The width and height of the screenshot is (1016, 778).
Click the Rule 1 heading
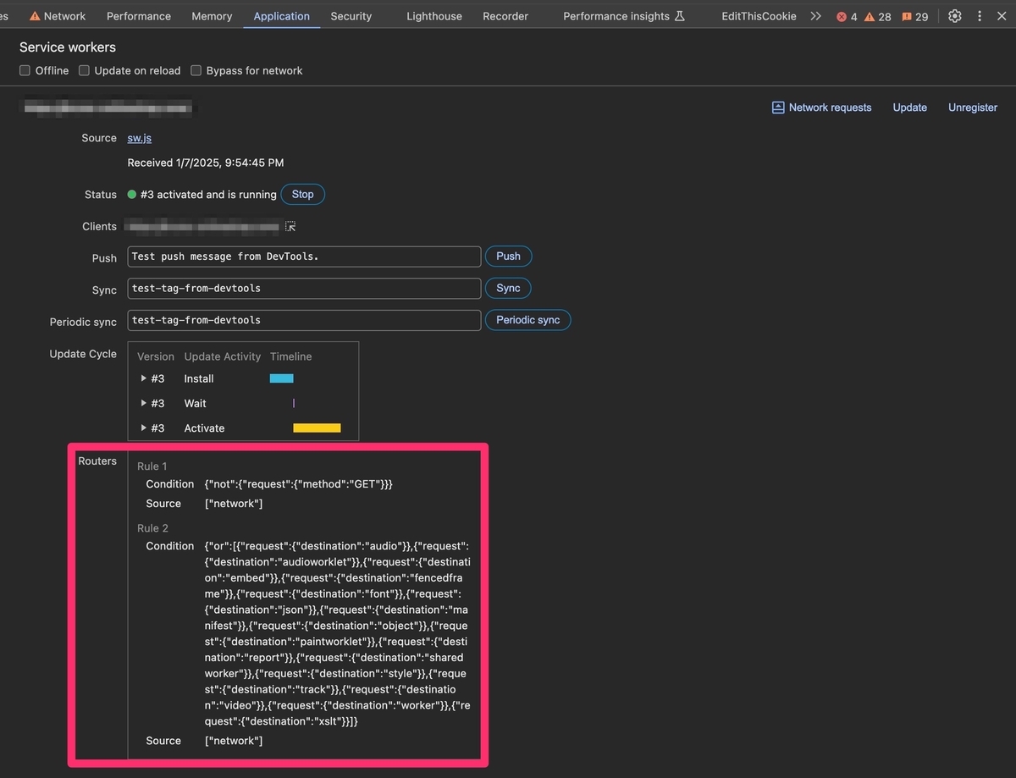152,466
